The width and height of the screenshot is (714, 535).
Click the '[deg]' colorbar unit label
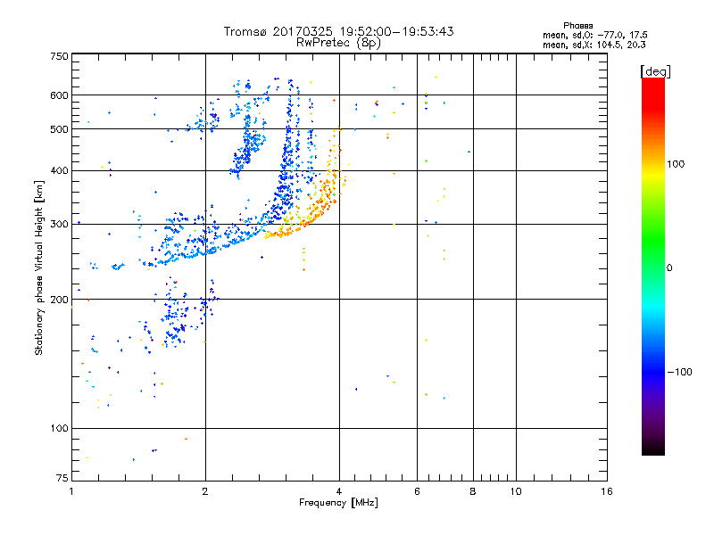point(655,71)
